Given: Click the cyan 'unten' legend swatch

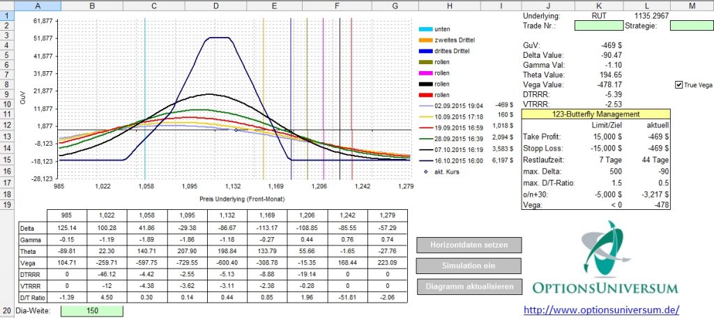Looking at the screenshot, I should (426, 30).
